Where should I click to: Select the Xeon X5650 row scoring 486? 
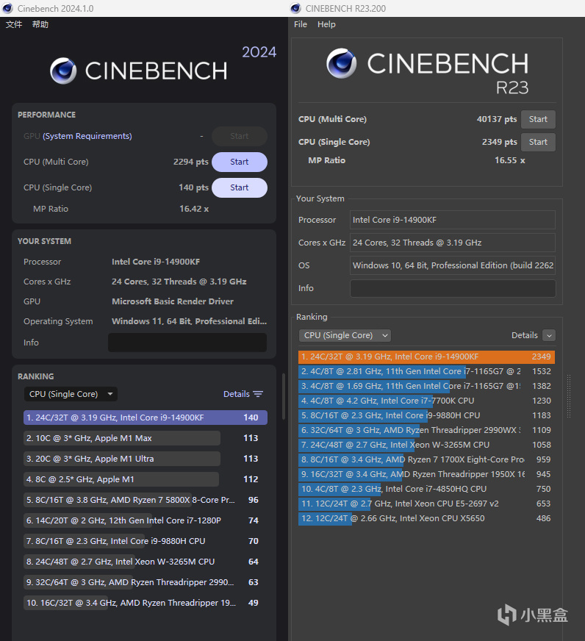point(426,519)
